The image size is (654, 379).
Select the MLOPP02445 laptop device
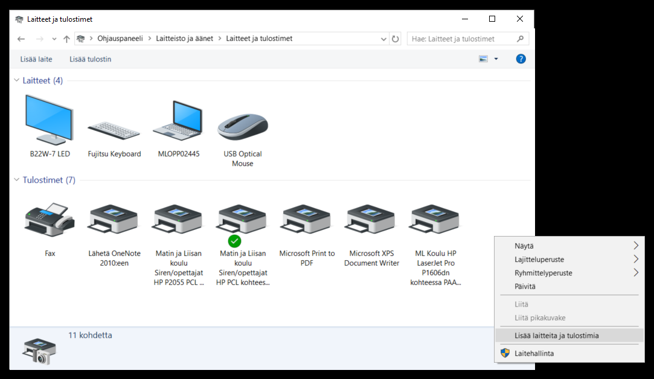[x=179, y=129]
